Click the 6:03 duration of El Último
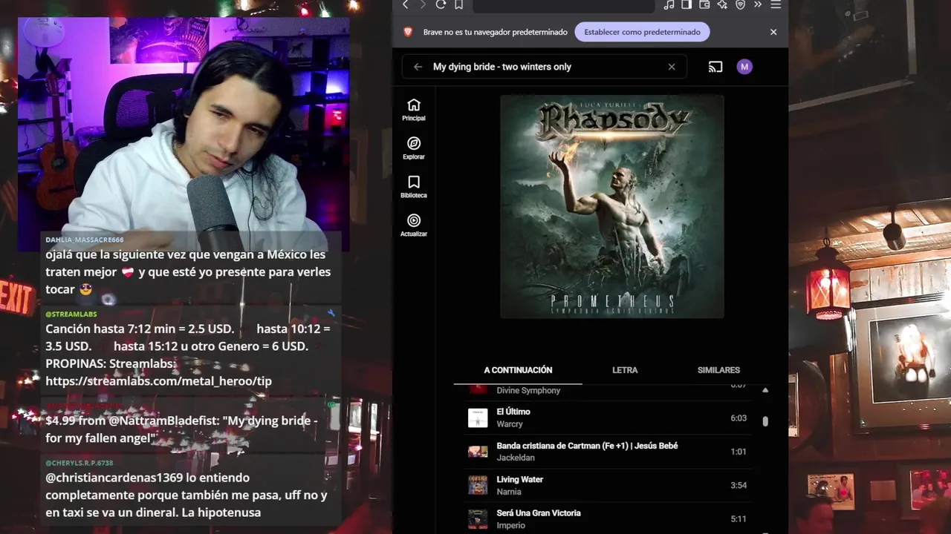This screenshot has height=534, width=951. pyautogui.click(x=739, y=418)
